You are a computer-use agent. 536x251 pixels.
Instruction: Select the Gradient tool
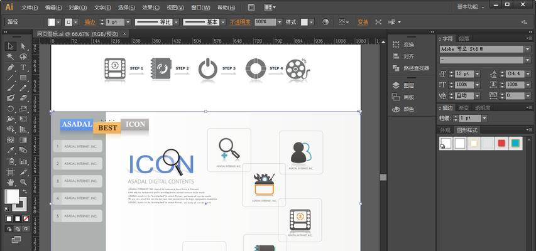point(23,140)
